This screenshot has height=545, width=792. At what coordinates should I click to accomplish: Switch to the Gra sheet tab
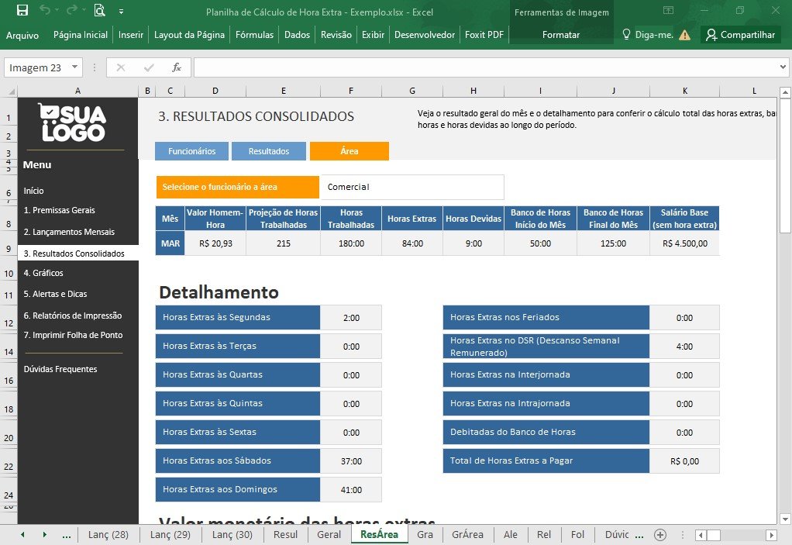coord(425,534)
